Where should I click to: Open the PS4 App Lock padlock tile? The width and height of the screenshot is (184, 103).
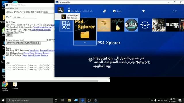118,25
